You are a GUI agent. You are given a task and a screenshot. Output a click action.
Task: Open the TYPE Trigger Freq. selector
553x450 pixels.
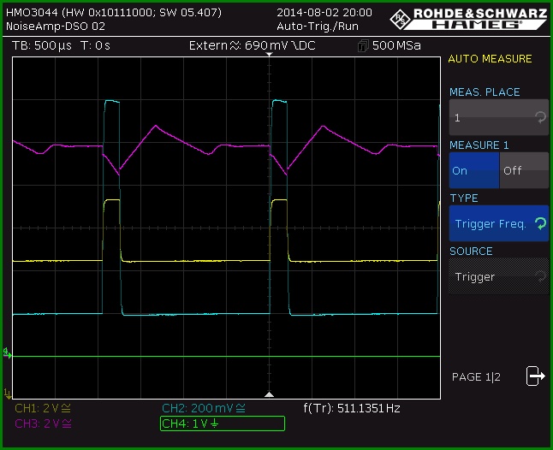499,223
